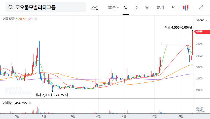Open the candlestick chart type selector
The image size is (210, 119).
click(x=186, y=8)
